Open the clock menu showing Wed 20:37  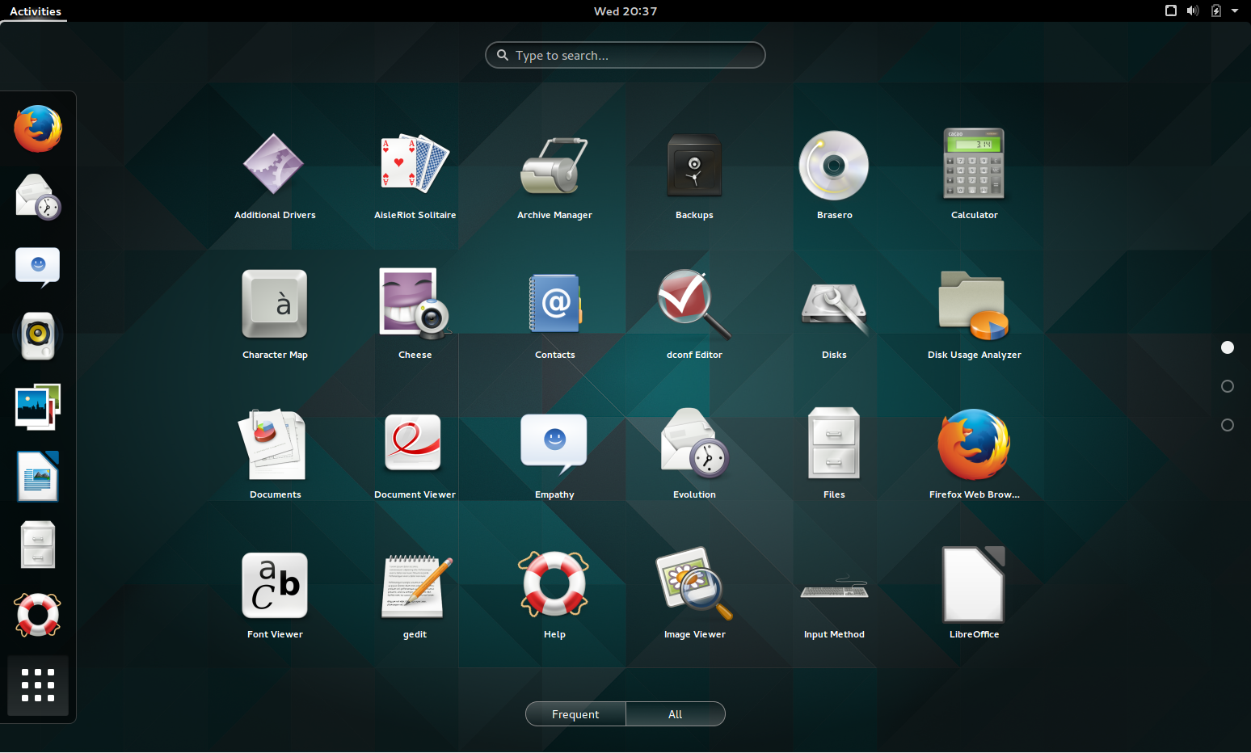pyautogui.click(x=625, y=11)
